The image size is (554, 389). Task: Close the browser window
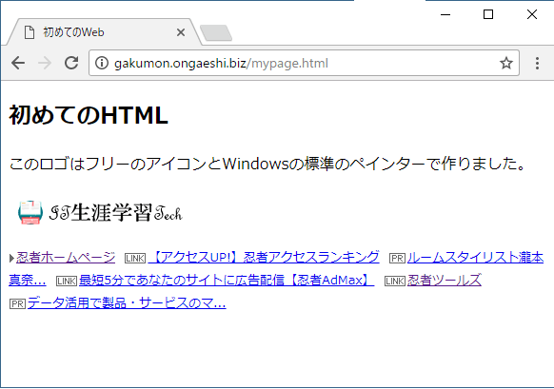pyautogui.click(x=532, y=14)
